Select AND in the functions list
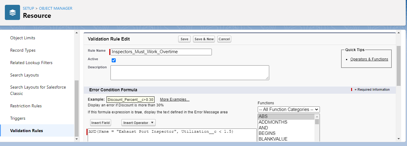This screenshot has height=146, width=407. 287,128
